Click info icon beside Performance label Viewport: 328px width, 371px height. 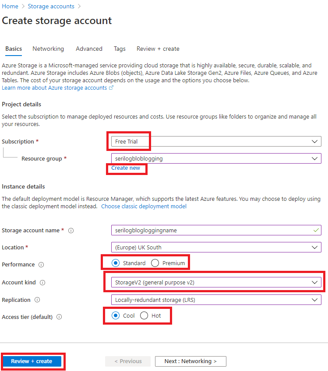[41, 265]
